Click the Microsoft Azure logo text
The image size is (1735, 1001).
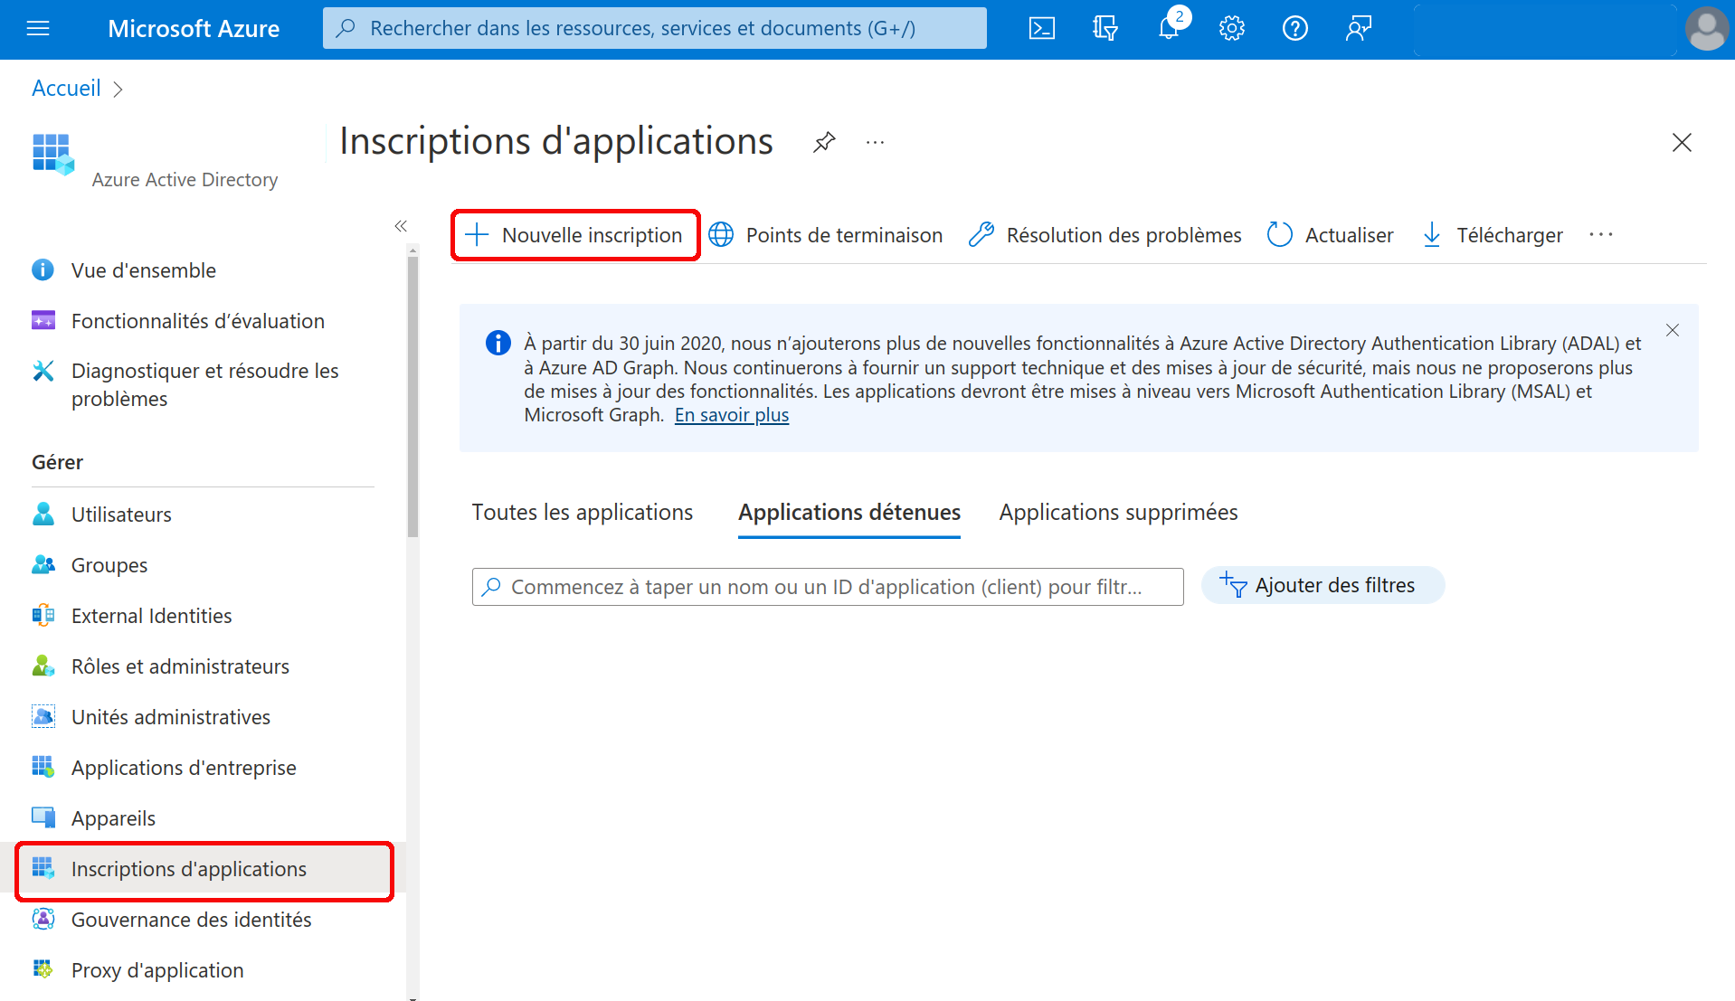pos(194,29)
